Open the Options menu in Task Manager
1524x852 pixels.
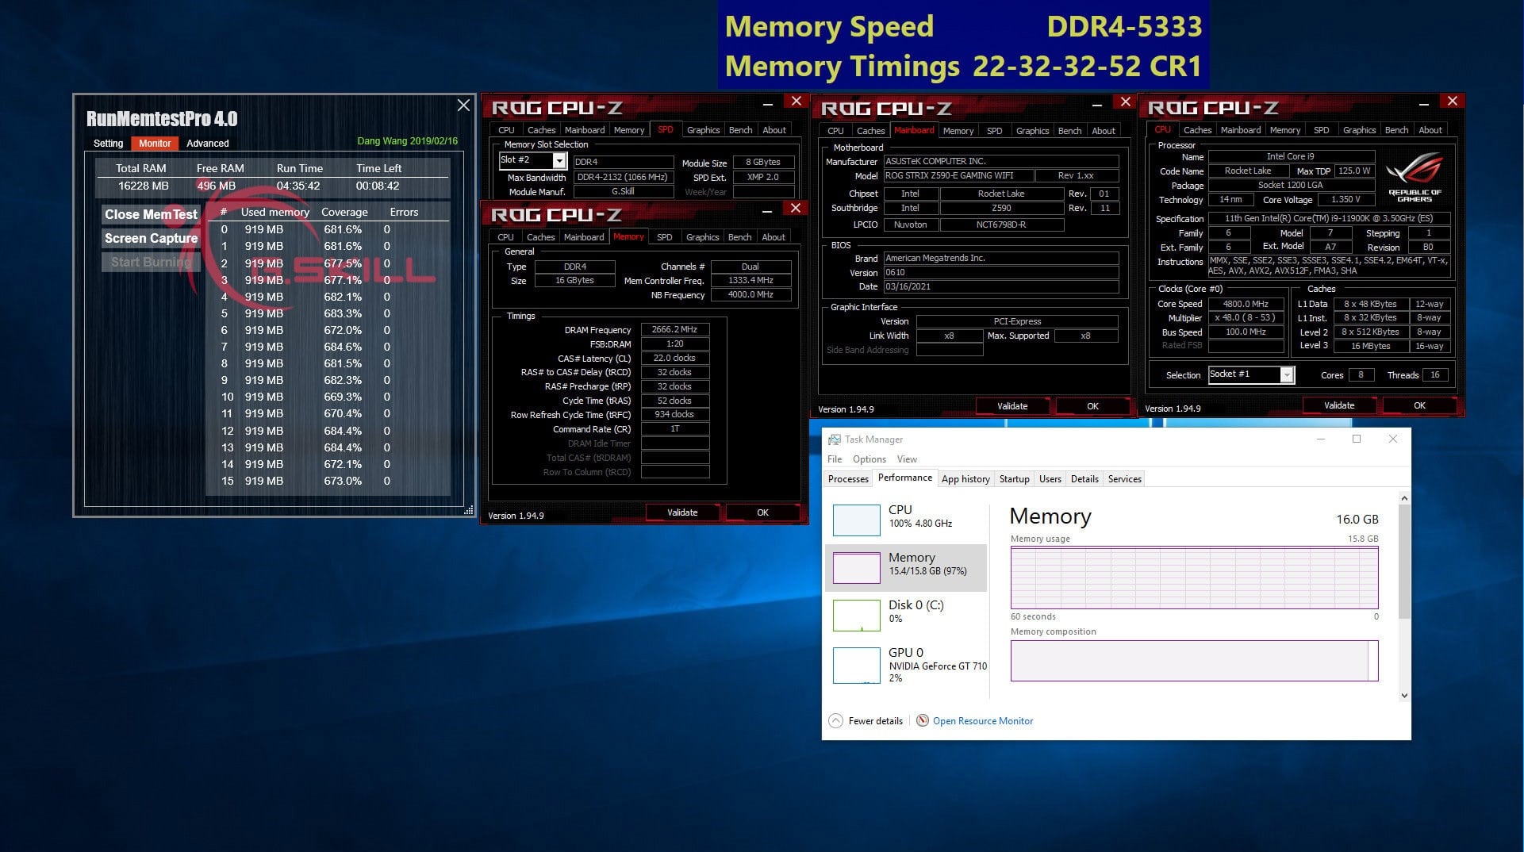click(x=869, y=459)
